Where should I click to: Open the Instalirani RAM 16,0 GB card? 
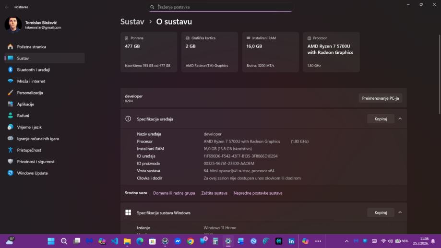click(270, 52)
